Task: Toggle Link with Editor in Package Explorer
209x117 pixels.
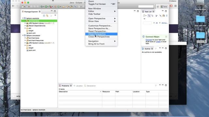Action: tap(47, 16)
